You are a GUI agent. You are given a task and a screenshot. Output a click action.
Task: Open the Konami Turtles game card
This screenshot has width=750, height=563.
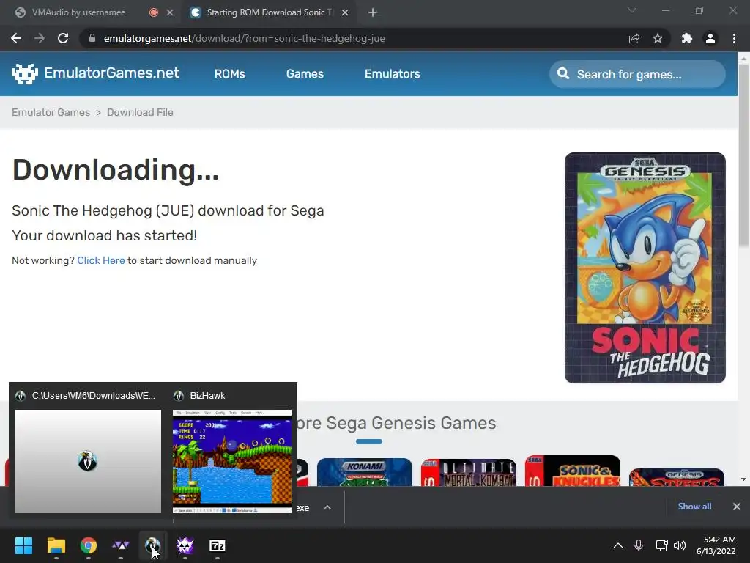click(365, 473)
